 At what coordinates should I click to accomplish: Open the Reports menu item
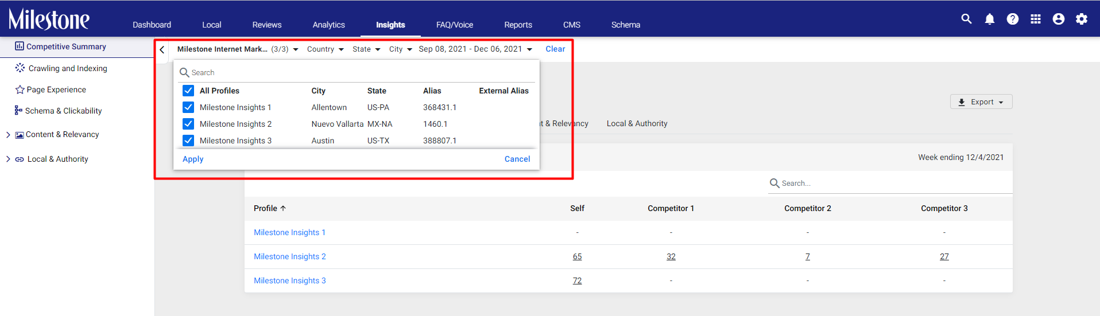[518, 25]
